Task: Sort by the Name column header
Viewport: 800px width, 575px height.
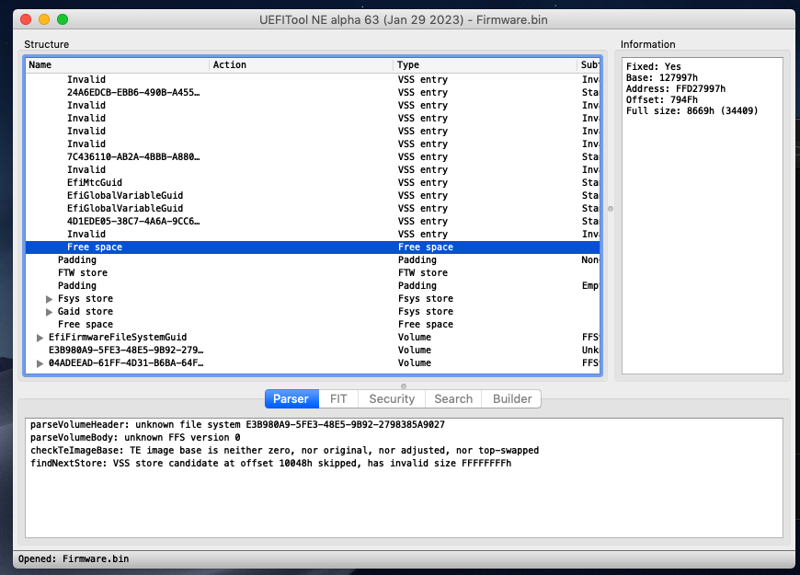Action: pos(116,64)
